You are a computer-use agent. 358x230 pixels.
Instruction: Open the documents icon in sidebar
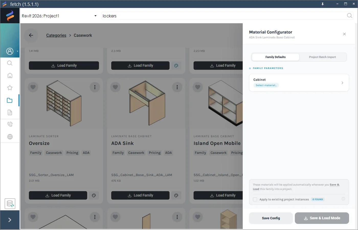coord(10,112)
